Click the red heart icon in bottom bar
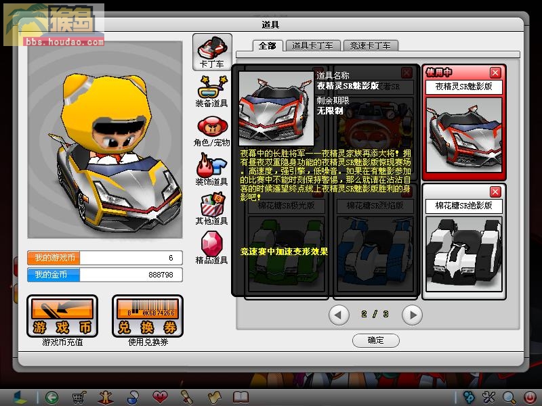The height and width of the screenshot is (406, 542). click(x=160, y=397)
